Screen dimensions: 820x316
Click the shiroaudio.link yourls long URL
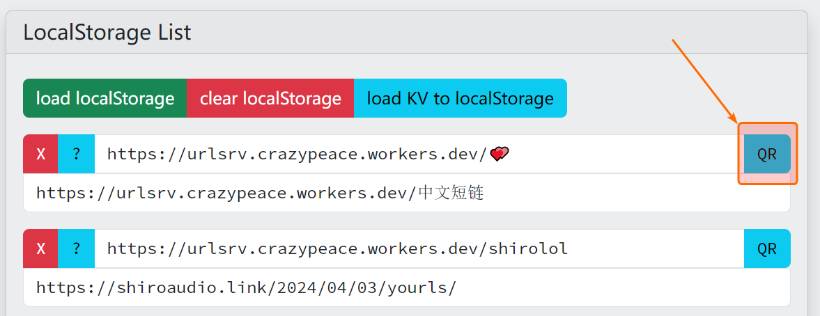[246, 287]
